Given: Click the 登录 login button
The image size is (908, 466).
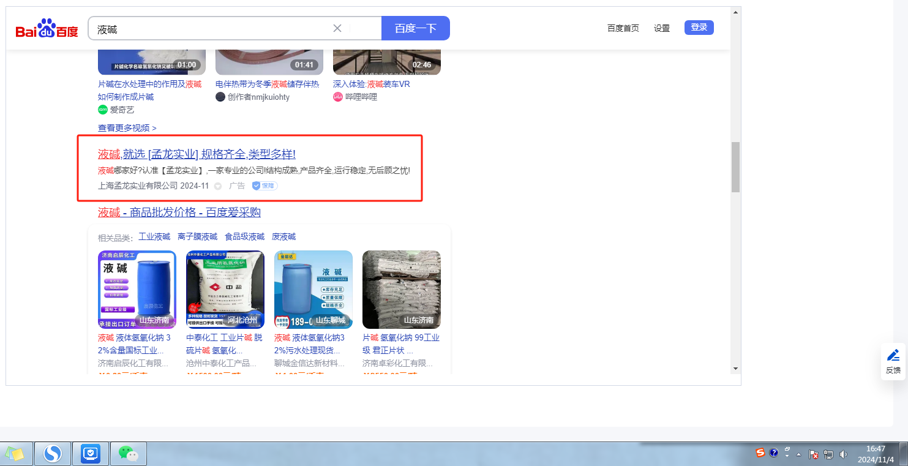Looking at the screenshot, I should [699, 27].
